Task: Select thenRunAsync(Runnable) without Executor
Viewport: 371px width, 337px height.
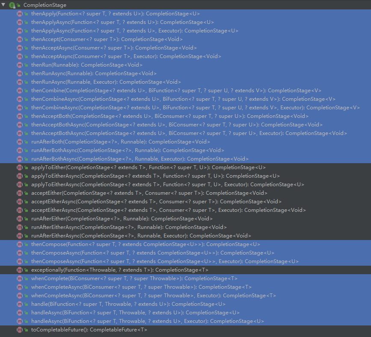Action: 94,73
